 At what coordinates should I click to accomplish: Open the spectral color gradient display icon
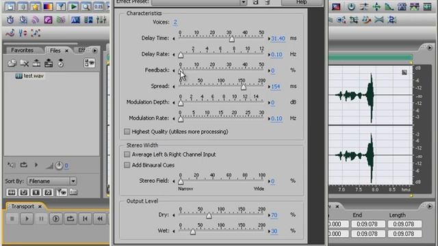pos(48,7)
